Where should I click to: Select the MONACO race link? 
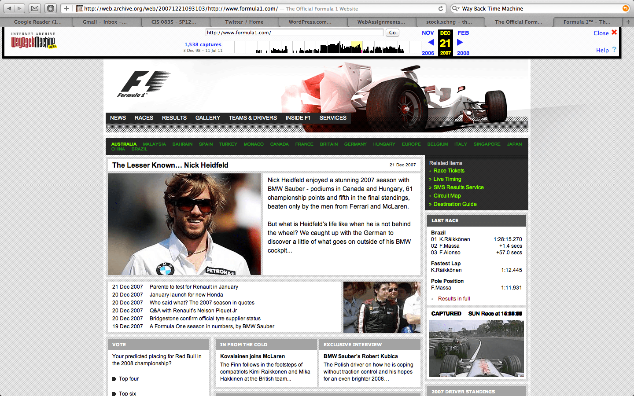(254, 144)
